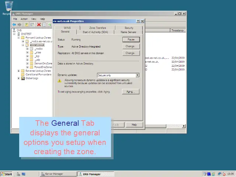Click the quick launch server icon beside Start
Image resolution: width=236 pixels, height=177 pixels.
click(x=18, y=174)
